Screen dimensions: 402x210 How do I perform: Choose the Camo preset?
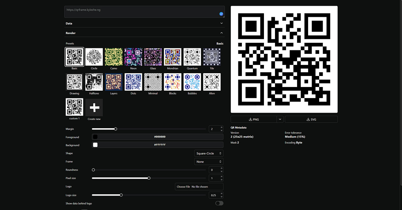click(114, 57)
